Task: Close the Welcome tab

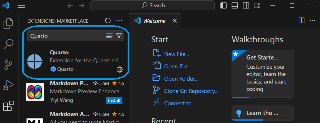Action: (x=175, y=21)
